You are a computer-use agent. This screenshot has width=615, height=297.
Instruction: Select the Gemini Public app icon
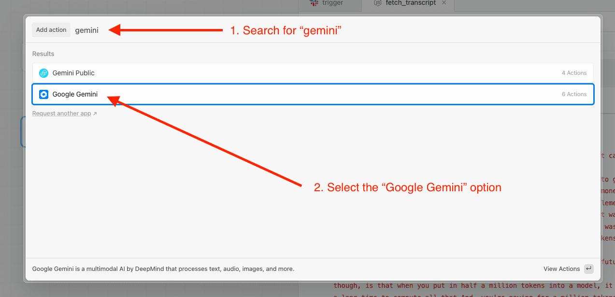[43, 72]
